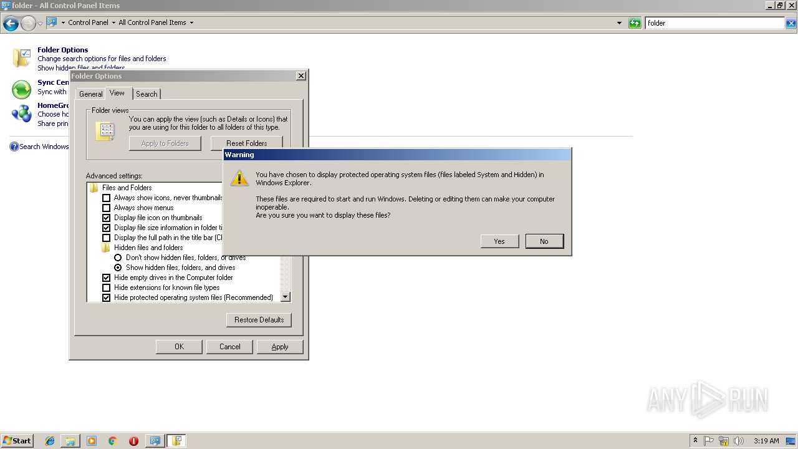The width and height of the screenshot is (798, 449).
Task: Switch to Folder Options taskbar item
Action: point(176,441)
